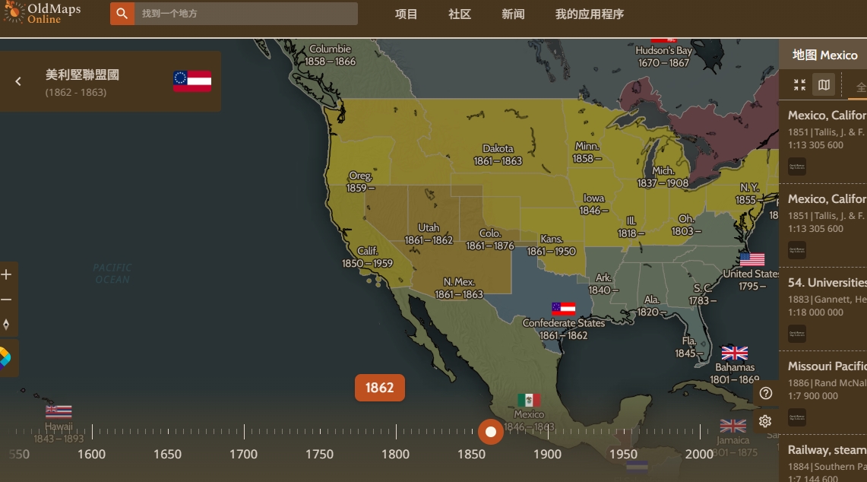Viewport: 867px width, 482px height.
Task: Select the Dakota 1861–1863 label
Action: (498, 154)
